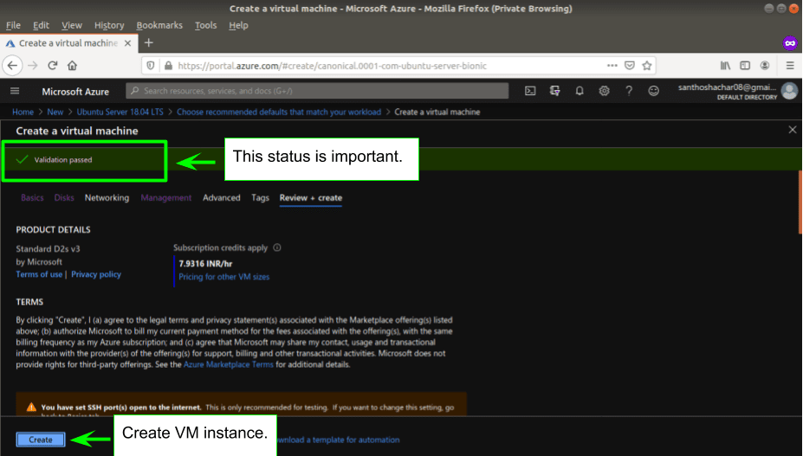Click the Ubuntu Server 18.04 LTS breadcrumb

[x=120, y=112]
